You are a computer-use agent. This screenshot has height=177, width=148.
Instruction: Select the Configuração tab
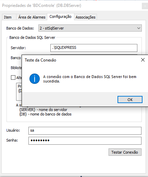(x=61, y=17)
